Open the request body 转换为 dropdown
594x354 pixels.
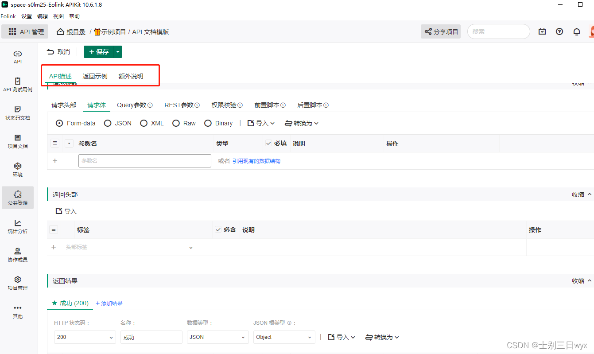click(302, 123)
